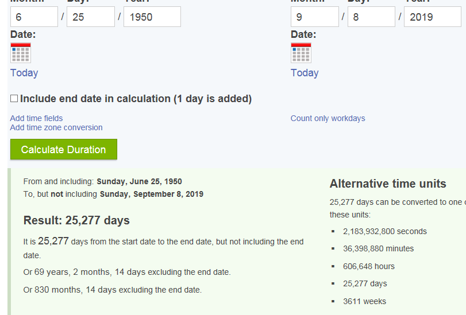Viewport: 466px width, 315px height.
Task: Click the end month field showing 9
Action: (314, 17)
